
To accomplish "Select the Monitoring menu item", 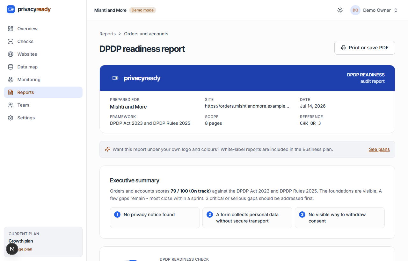I will [x=43, y=80].
